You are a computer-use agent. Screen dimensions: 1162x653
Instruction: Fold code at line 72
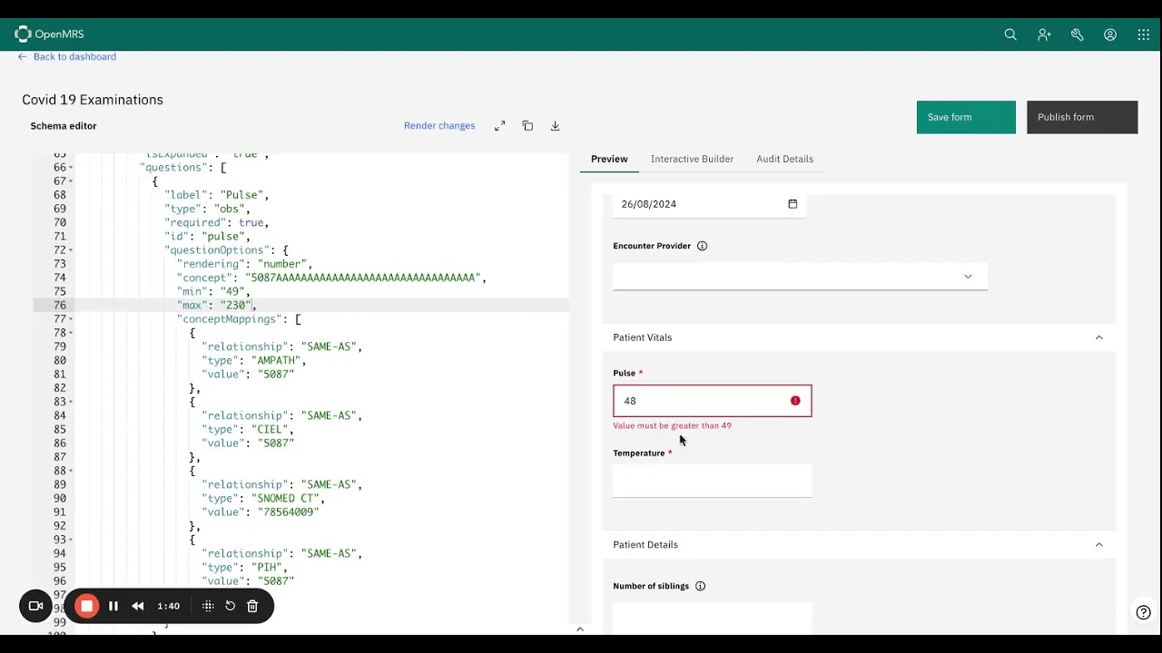coord(71,250)
